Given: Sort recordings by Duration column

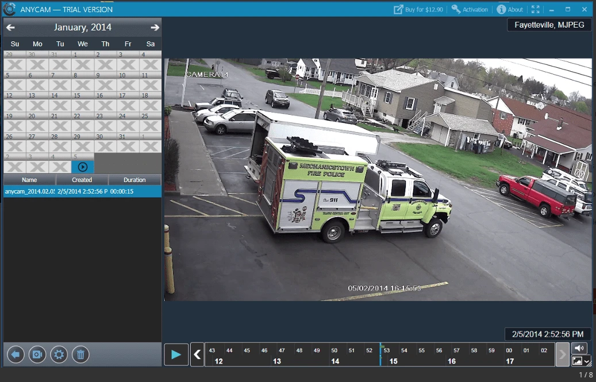Looking at the screenshot, I should [134, 180].
